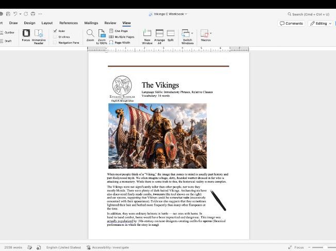Click the bold word "operas"

[207, 221]
